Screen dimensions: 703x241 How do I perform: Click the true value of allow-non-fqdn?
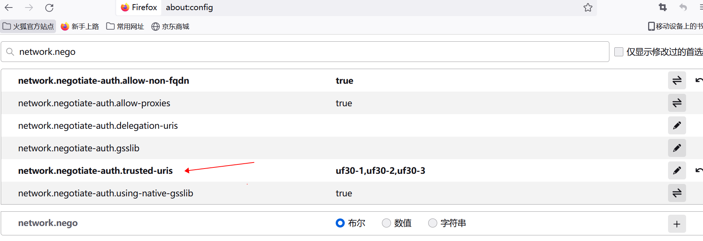tap(344, 81)
